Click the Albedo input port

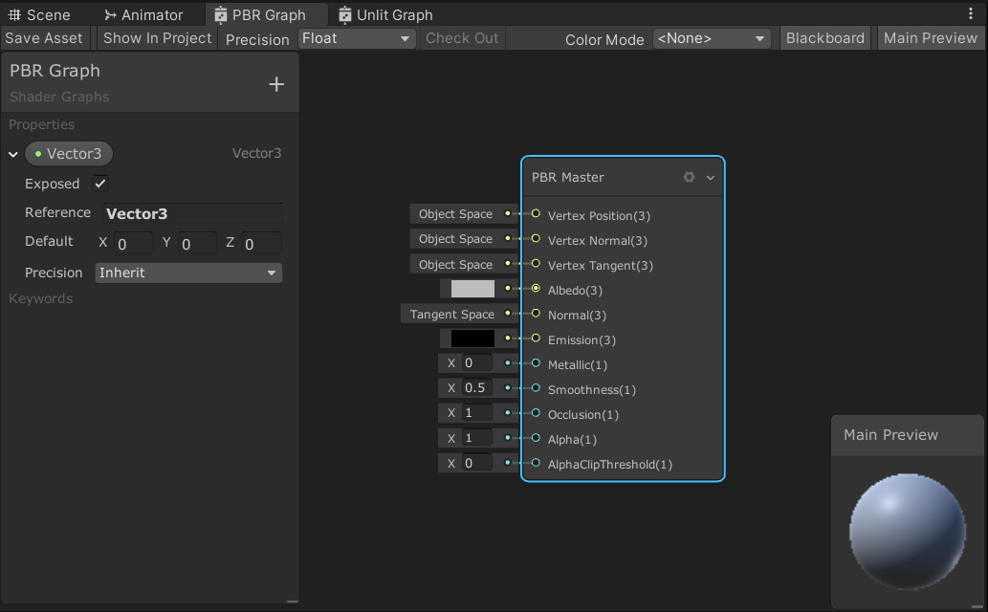click(536, 288)
